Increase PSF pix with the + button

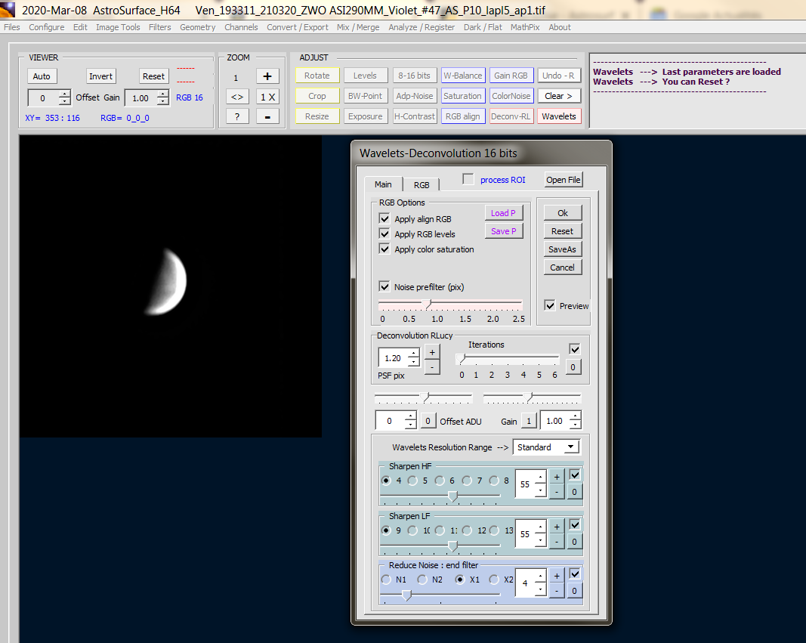pyautogui.click(x=431, y=351)
